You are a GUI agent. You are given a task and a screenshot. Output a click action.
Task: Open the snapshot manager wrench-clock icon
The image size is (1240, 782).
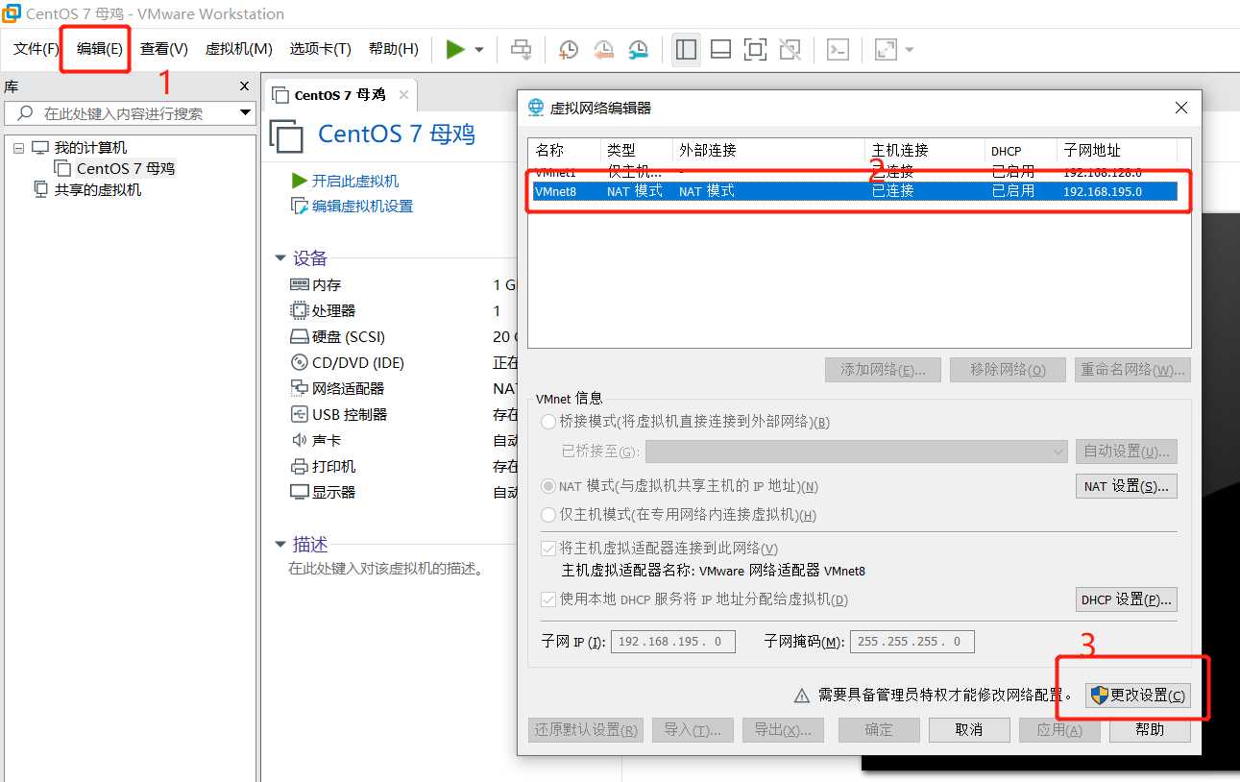coord(638,49)
